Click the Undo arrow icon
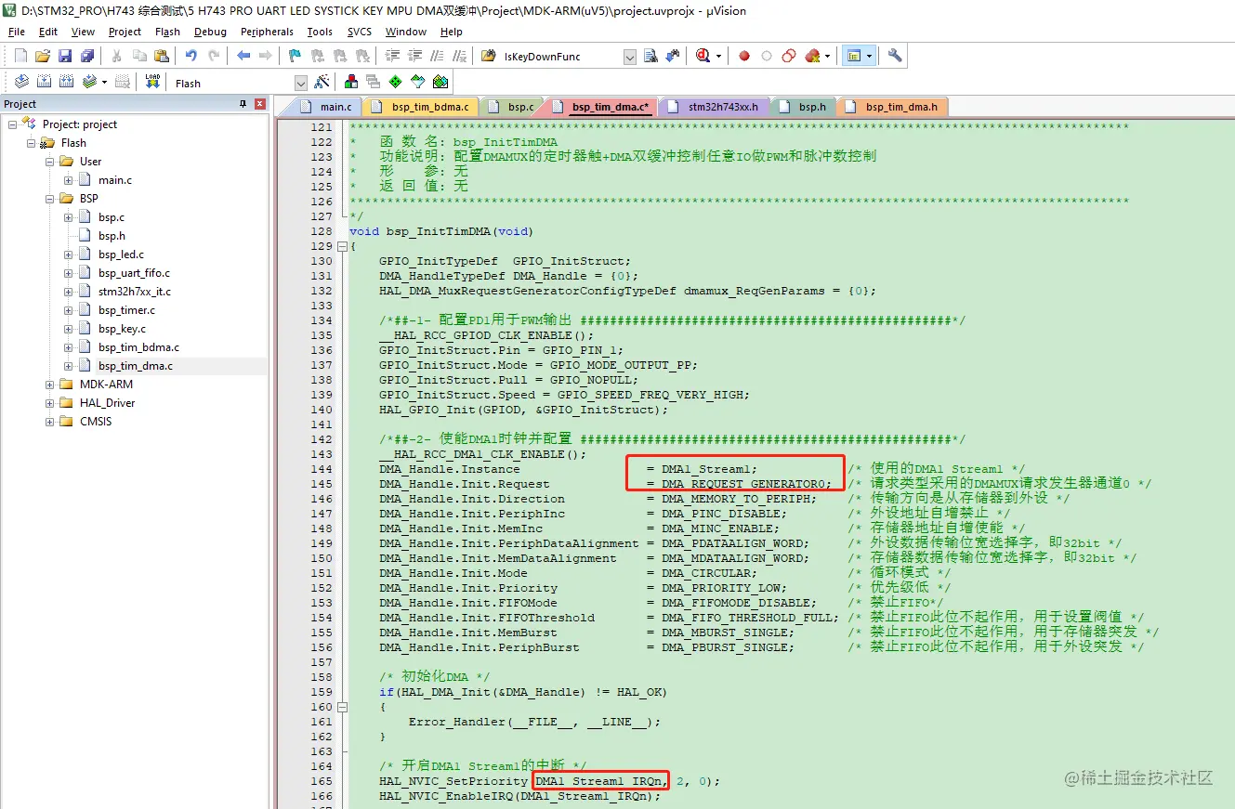This screenshot has width=1235, height=809. (191, 56)
